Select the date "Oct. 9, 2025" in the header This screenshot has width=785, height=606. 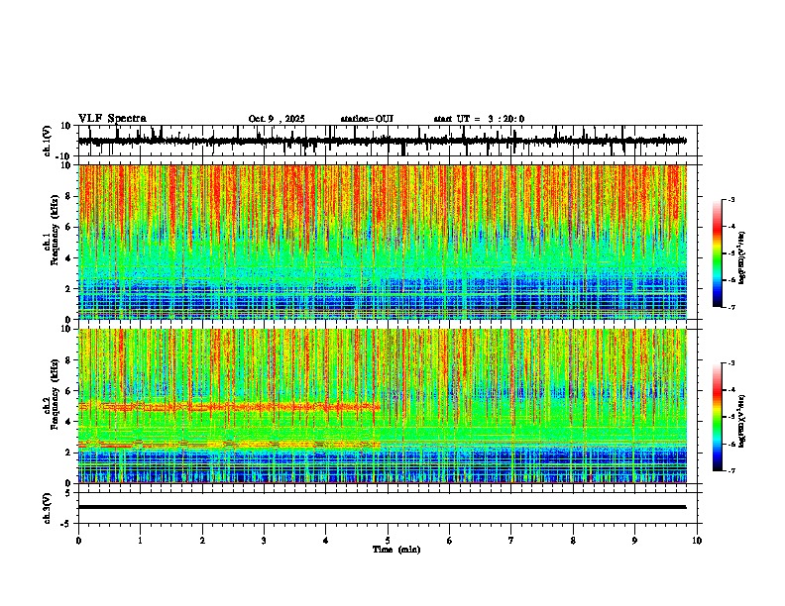(277, 119)
